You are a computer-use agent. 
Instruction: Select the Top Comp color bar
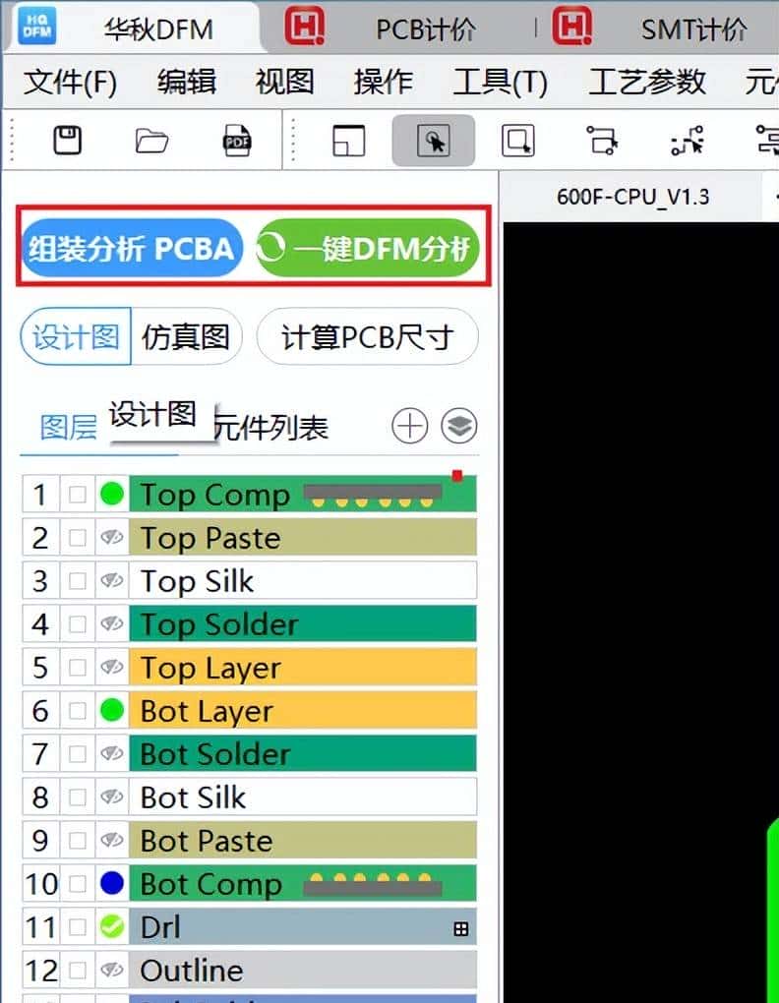tap(303, 495)
